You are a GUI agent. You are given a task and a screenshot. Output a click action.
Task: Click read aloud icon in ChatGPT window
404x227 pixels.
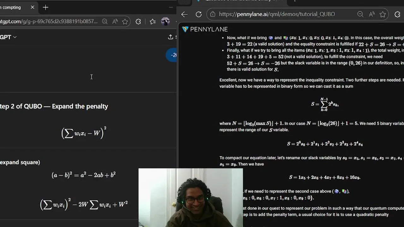(x=115, y=21)
